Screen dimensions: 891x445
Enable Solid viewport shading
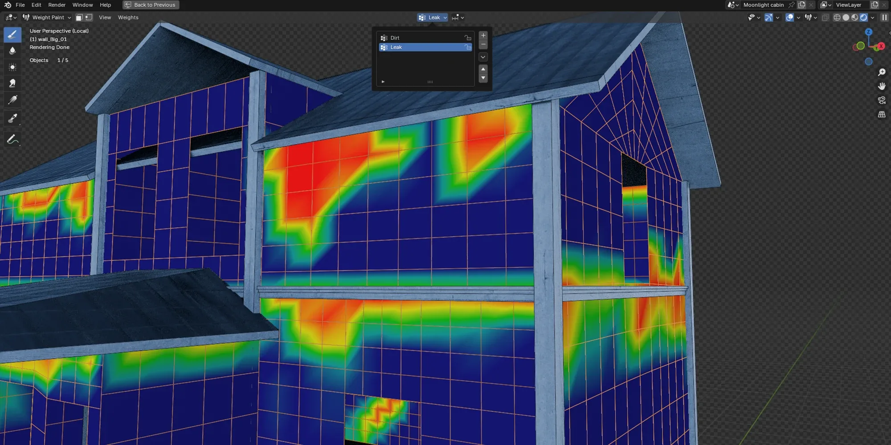click(x=846, y=17)
